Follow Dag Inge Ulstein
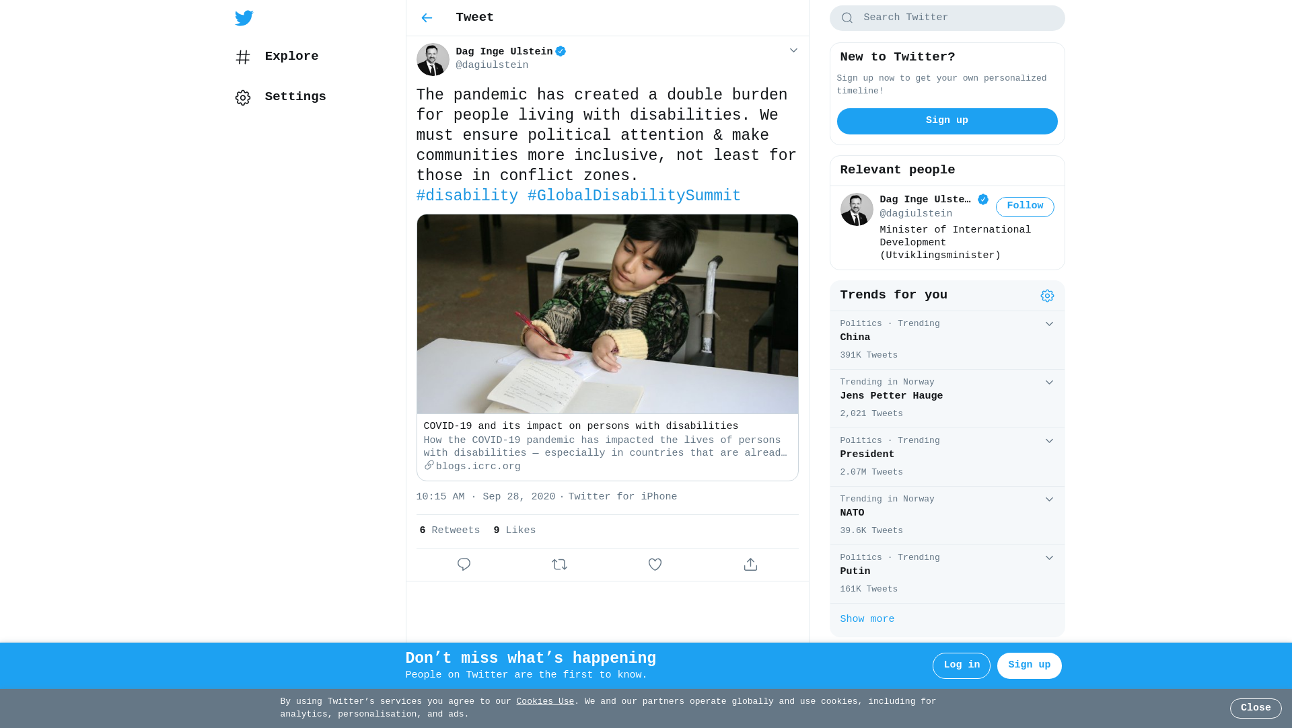 (x=1024, y=206)
